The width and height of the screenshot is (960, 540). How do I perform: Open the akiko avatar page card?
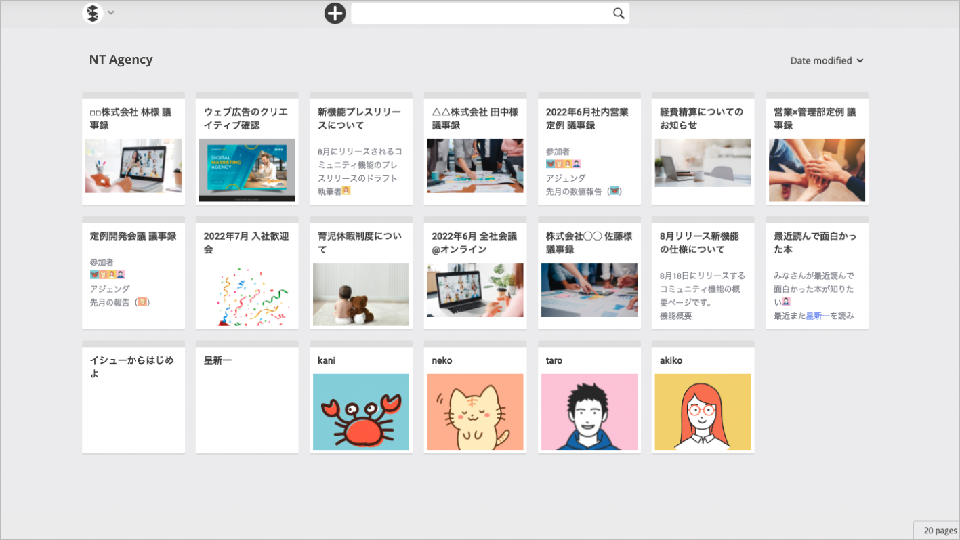click(x=703, y=397)
